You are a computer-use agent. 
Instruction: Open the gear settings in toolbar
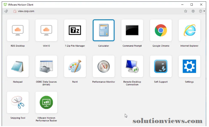point(193,11)
